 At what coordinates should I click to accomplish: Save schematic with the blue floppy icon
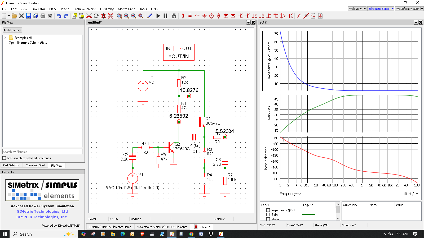(29, 16)
